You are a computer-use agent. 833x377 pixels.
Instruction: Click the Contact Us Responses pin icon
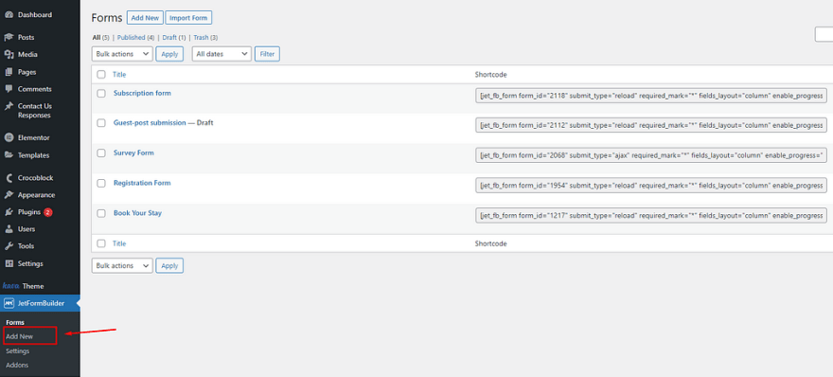click(x=9, y=106)
